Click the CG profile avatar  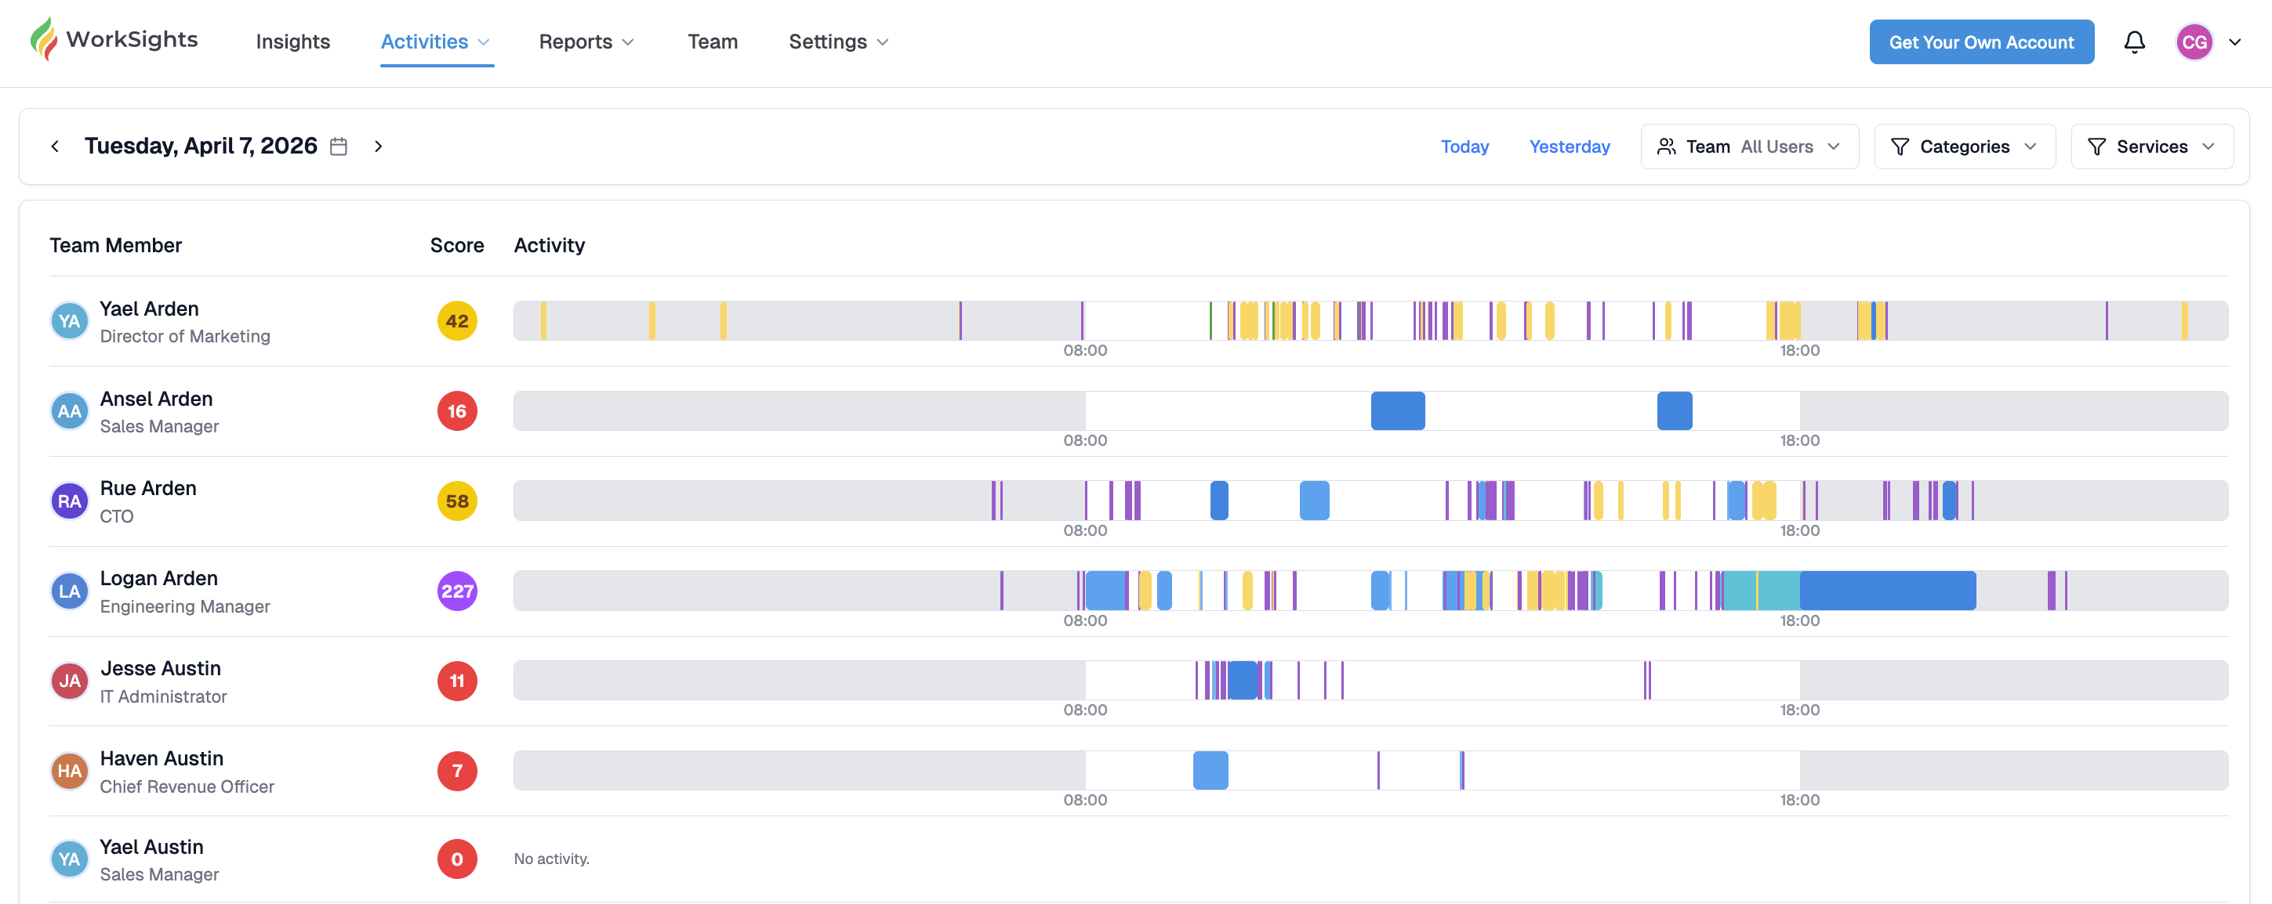[x=2194, y=42]
